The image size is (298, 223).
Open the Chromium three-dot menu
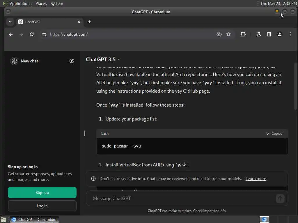pos(290,34)
